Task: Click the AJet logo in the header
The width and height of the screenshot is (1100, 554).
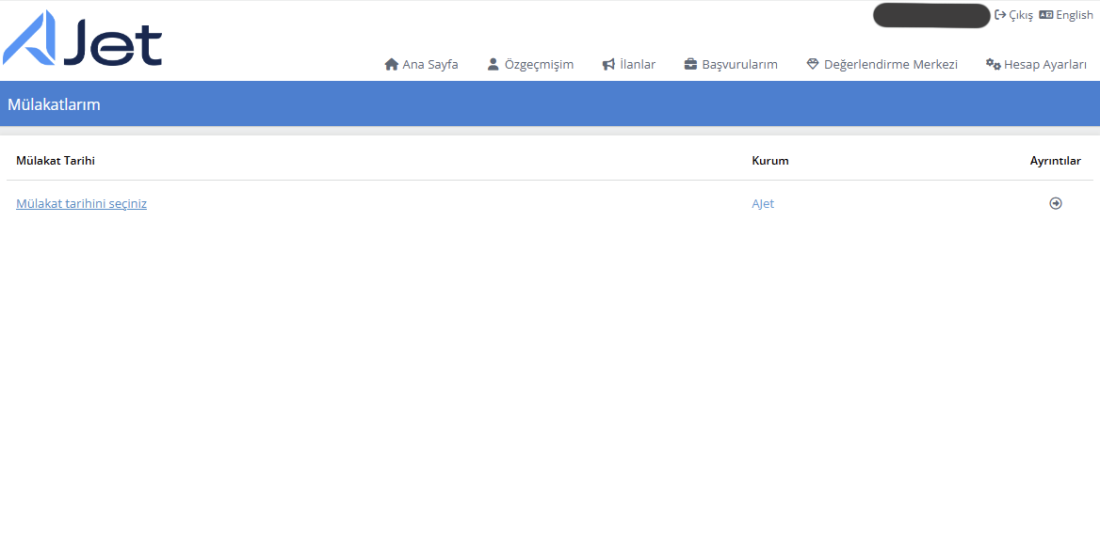Action: 83,39
